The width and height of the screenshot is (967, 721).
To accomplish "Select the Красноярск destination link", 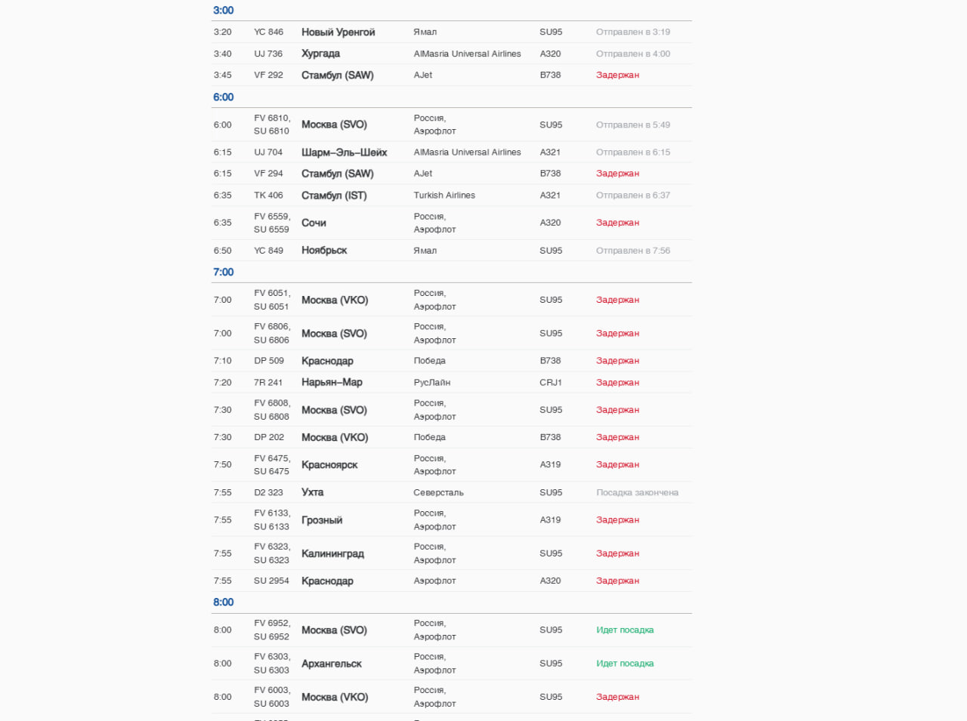I will click(x=329, y=465).
